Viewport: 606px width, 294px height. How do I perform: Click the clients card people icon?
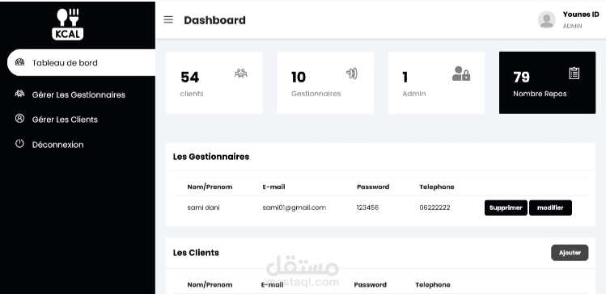[x=241, y=73]
